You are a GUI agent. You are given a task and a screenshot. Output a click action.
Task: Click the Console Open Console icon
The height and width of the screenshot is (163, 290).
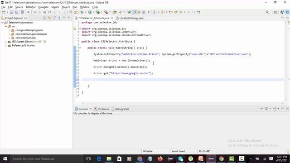click(275, 109)
